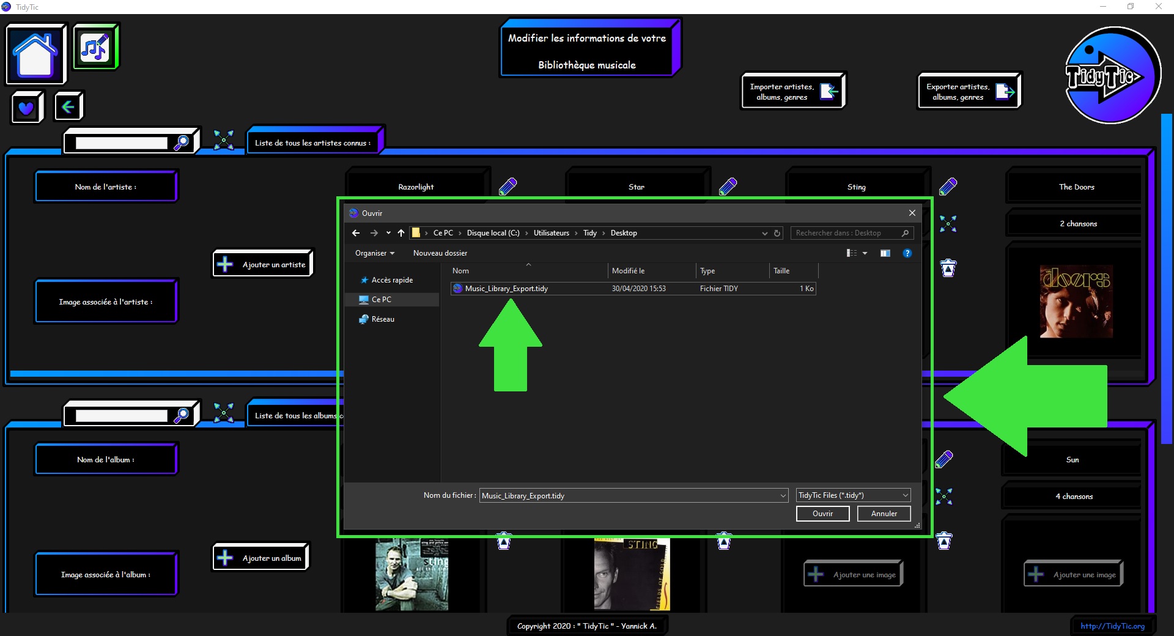
Task: Refresh the folder with the reload icon
Action: (x=777, y=233)
